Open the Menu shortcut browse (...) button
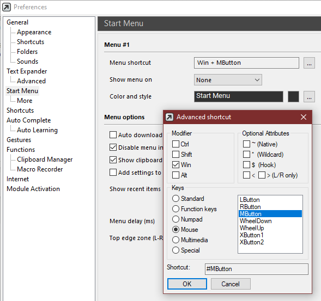This screenshot has height=301, width=321. [x=309, y=63]
